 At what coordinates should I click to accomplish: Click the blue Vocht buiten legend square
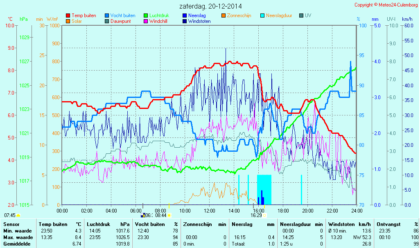(107, 15)
